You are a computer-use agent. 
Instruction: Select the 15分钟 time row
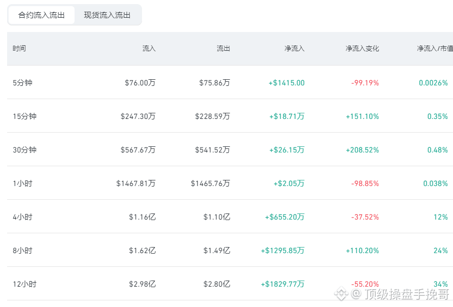click(x=230, y=116)
